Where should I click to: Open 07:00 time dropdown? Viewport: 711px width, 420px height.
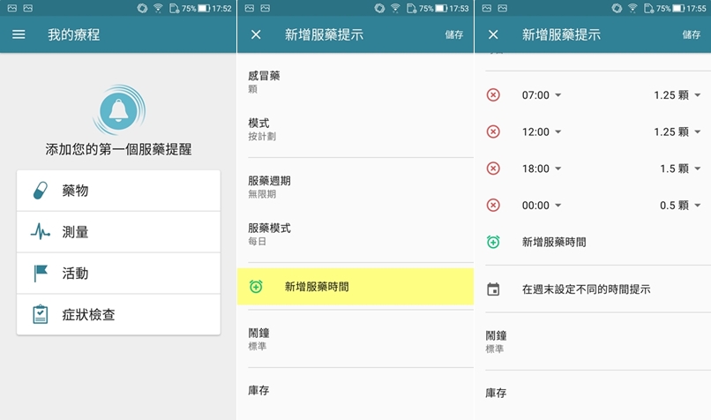coord(542,94)
